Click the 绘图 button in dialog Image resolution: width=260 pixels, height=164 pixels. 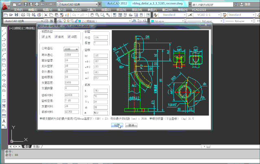click(117, 125)
